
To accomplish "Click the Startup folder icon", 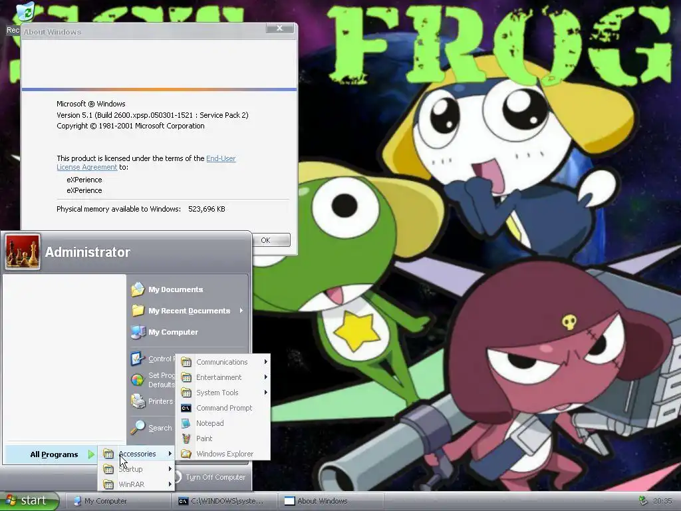I will point(108,469).
